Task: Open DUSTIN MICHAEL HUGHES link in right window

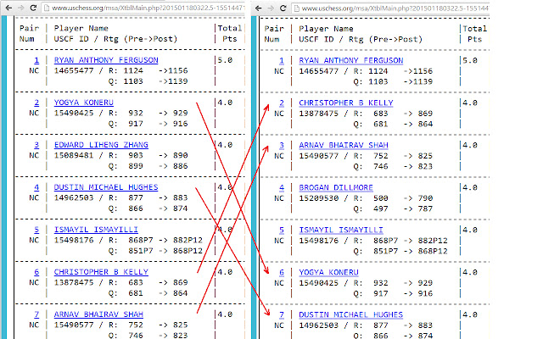Action: (351, 314)
